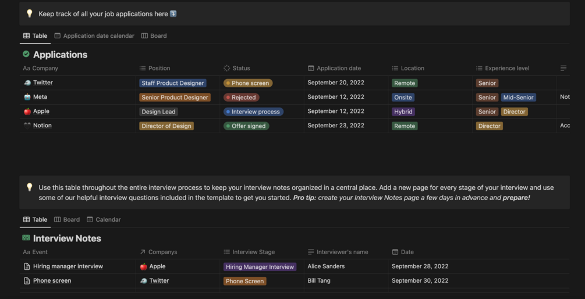Open the Interview Stage column header menu
This screenshot has height=299, width=585.
pyautogui.click(x=253, y=252)
